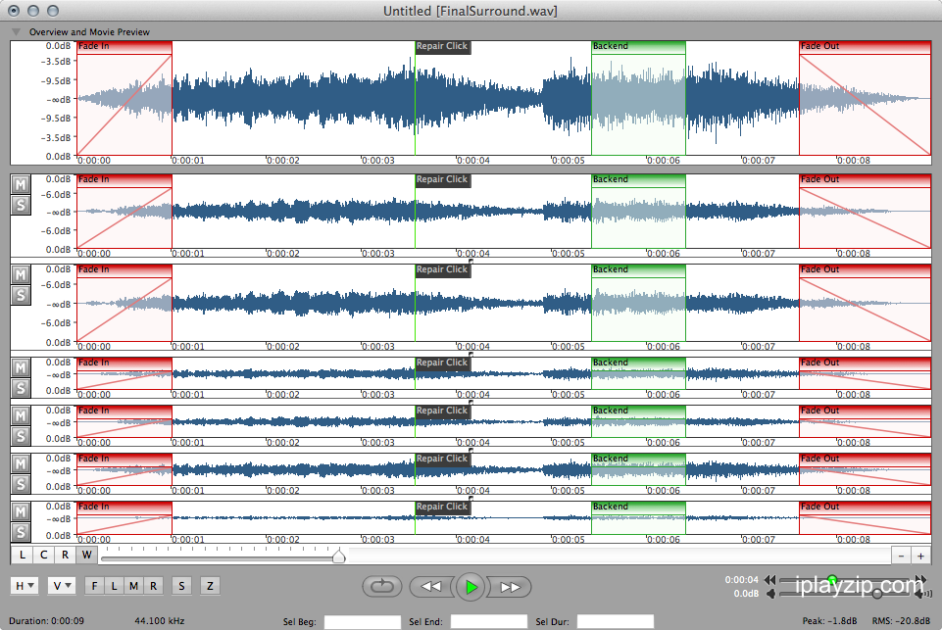Click the horizontal zoom slider thumb
This screenshot has height=630, width=942.
point(339,556)
